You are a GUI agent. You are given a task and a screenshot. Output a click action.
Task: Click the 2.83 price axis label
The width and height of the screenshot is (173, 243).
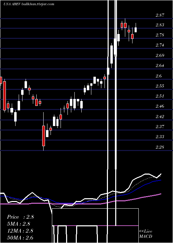(160, 25)
